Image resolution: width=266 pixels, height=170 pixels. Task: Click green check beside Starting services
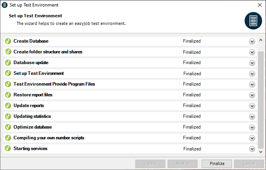click(8, 149)
